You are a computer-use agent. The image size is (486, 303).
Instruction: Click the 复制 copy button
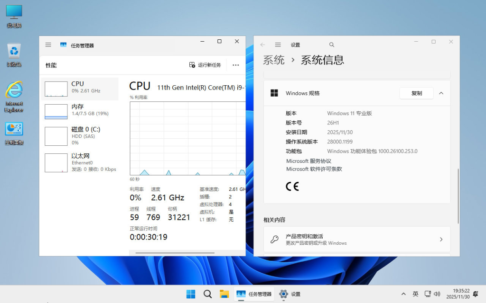tap(416, 93)
